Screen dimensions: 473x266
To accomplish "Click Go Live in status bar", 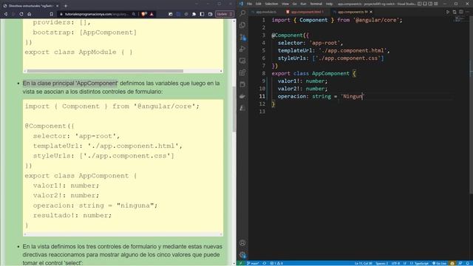I will pos(439,263).
